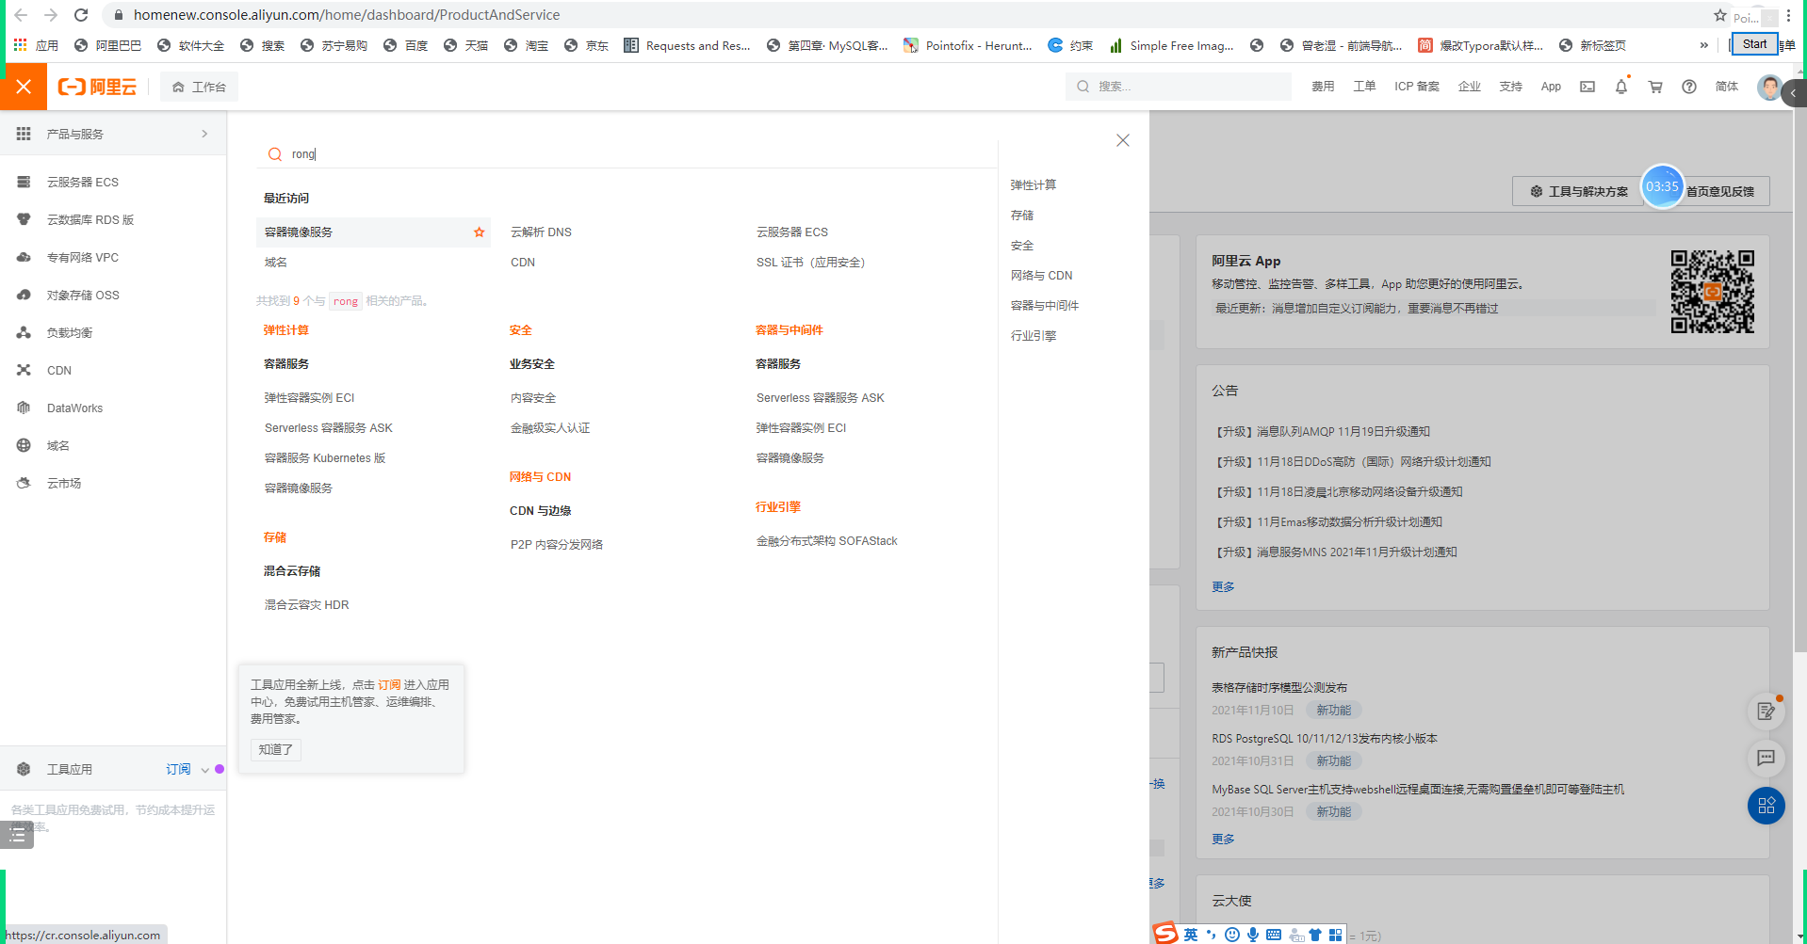Click 首页意见反馈 button

[x=1720, y=191]
